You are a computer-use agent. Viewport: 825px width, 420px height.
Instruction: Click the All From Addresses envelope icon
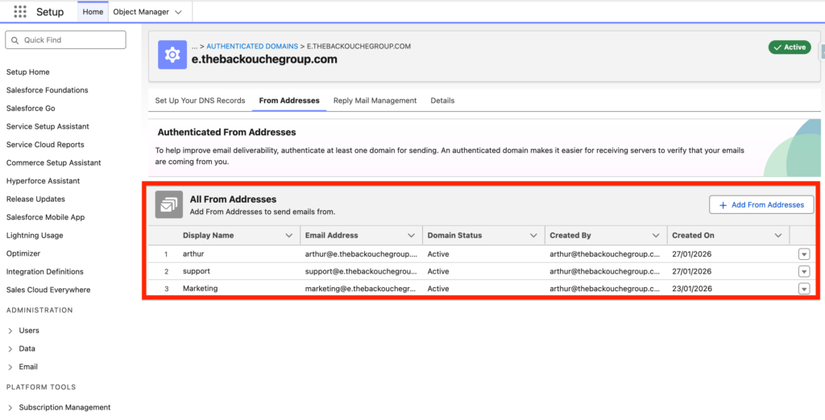[x=168, y=205]
